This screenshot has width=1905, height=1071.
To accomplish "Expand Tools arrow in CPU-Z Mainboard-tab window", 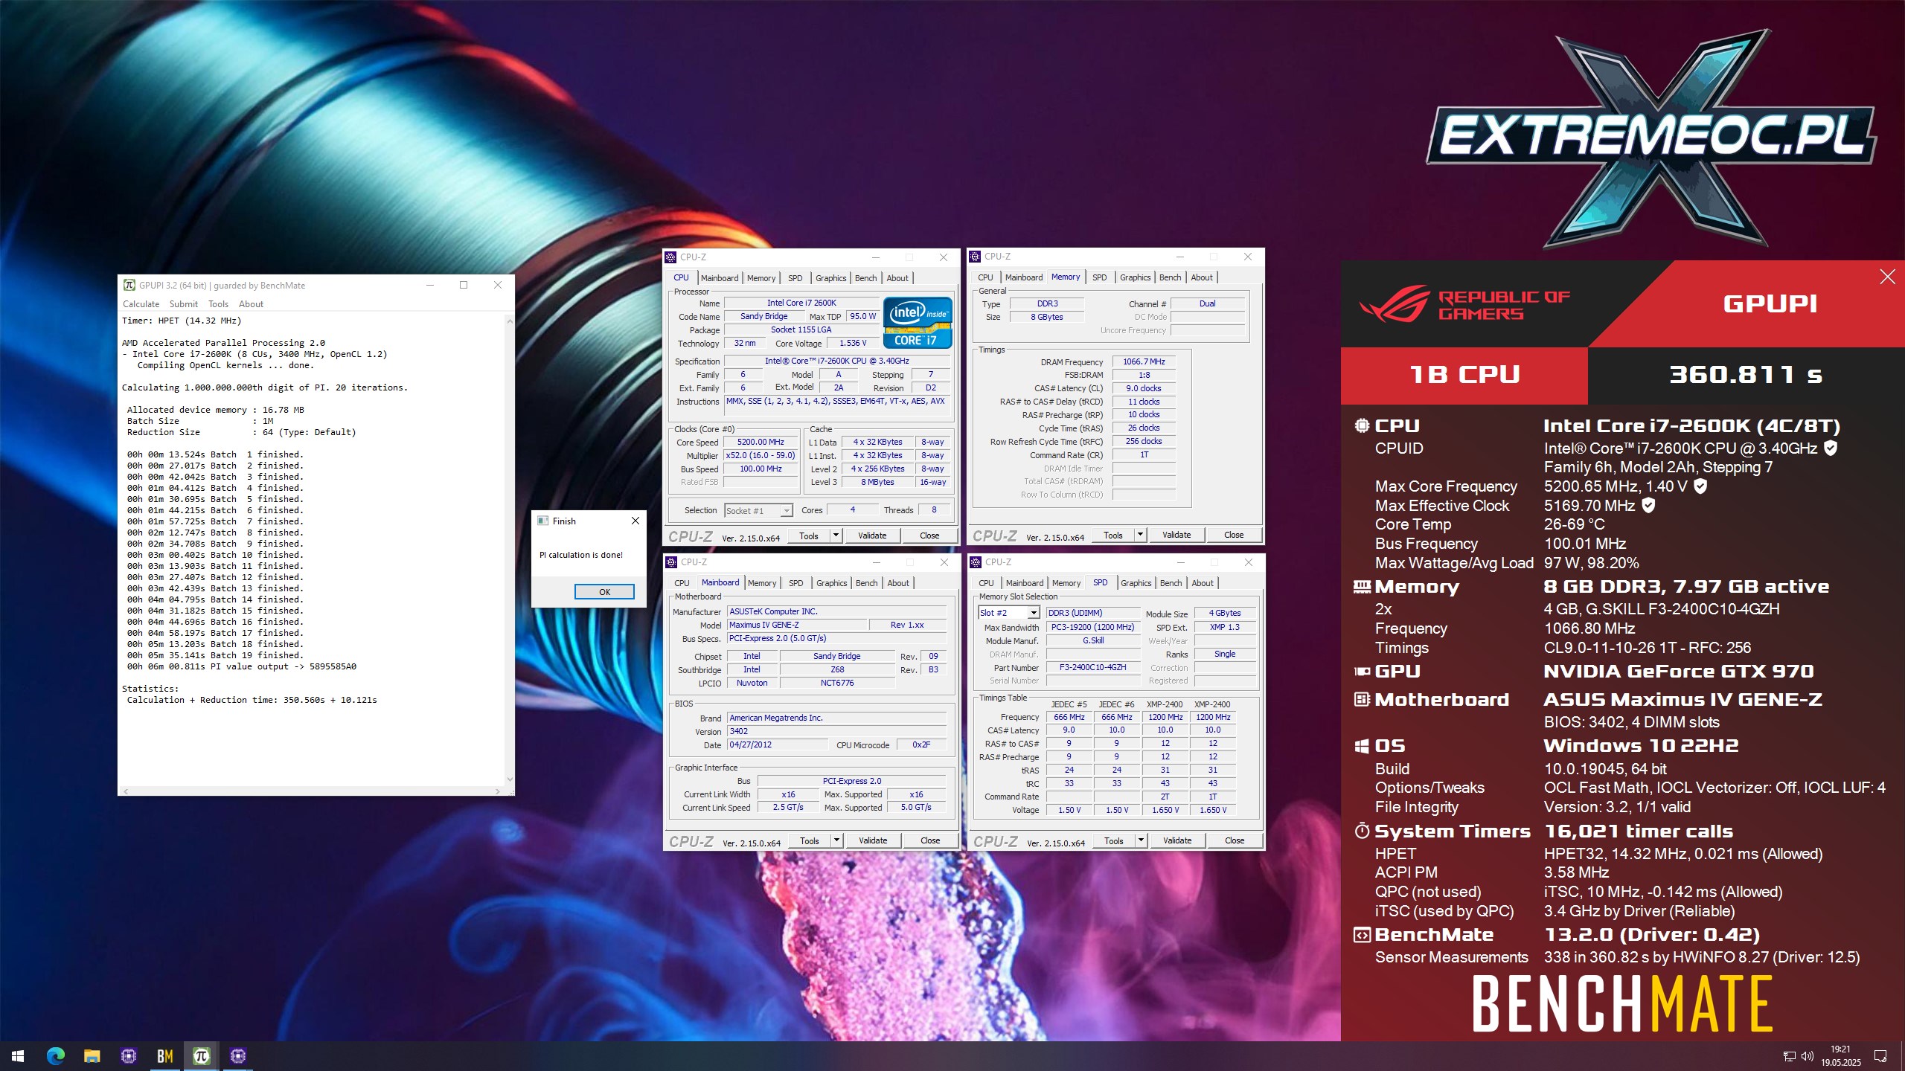I will tap(836, 840).
